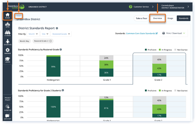Open the Students sidebar icon
Viewport: 196px width, 124px height.
(x=8, y=42)
